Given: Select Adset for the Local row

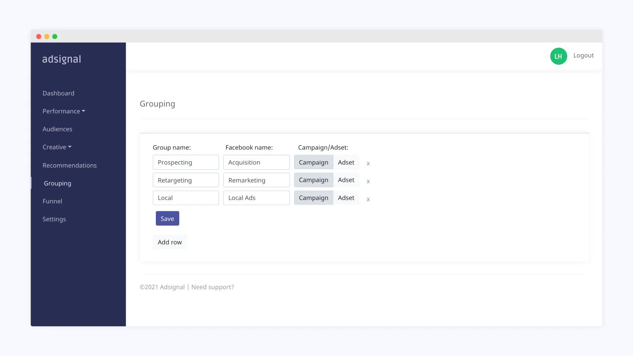Looking at the screenshot, I should [346, 198].
